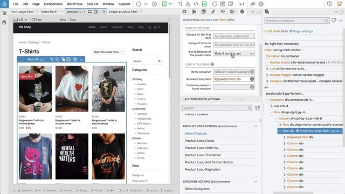
Task: Select the Show Categories action
Action: click(x=197, y=189)
